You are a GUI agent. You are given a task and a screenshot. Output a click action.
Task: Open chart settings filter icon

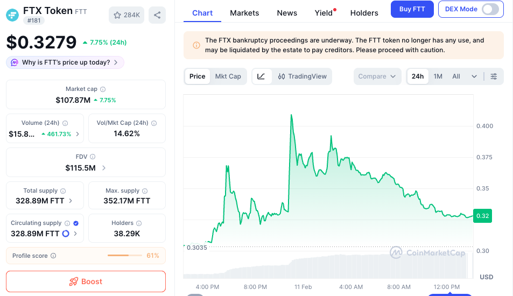[494, 76]
